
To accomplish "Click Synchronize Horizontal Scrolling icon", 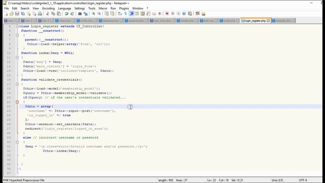I will pos(112,14).
